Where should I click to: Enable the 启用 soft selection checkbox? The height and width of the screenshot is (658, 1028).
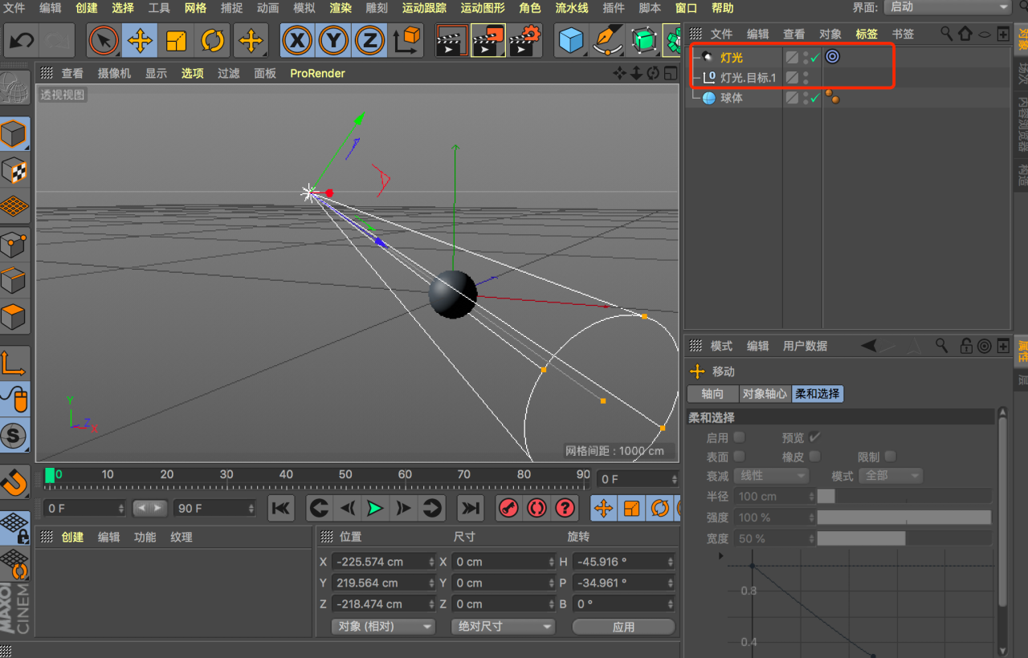pos(739,437)
